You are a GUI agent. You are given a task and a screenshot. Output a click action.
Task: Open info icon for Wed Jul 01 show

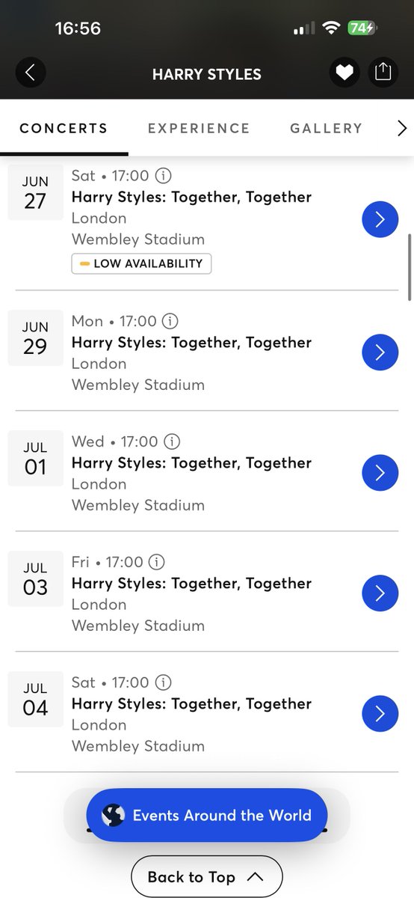click(x=172, y=442)
